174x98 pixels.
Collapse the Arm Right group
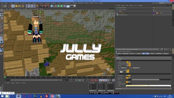point(117,59)
